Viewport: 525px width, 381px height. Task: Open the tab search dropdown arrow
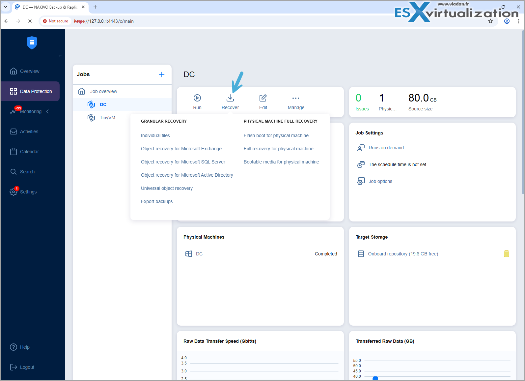click(6, 7)
